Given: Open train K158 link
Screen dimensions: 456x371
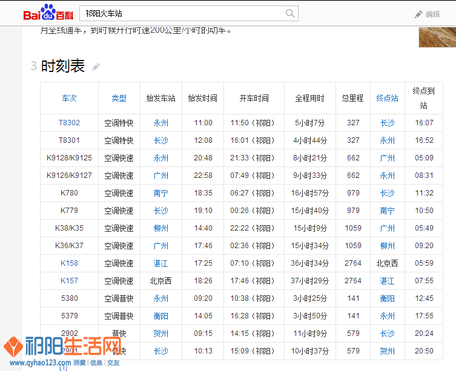Looking at the screenshot, I should (69, 263).
